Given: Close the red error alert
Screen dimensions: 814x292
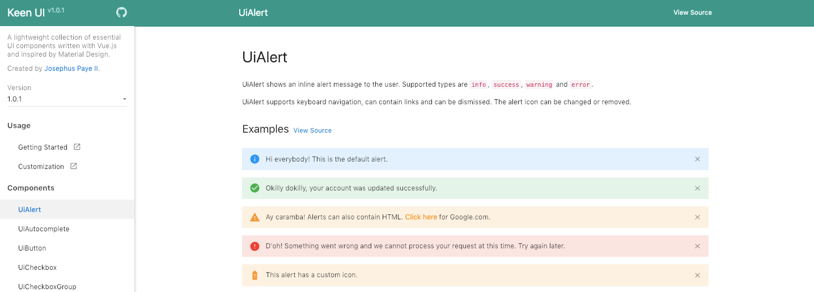Looking at the screenshot, I should pos(697,246).
